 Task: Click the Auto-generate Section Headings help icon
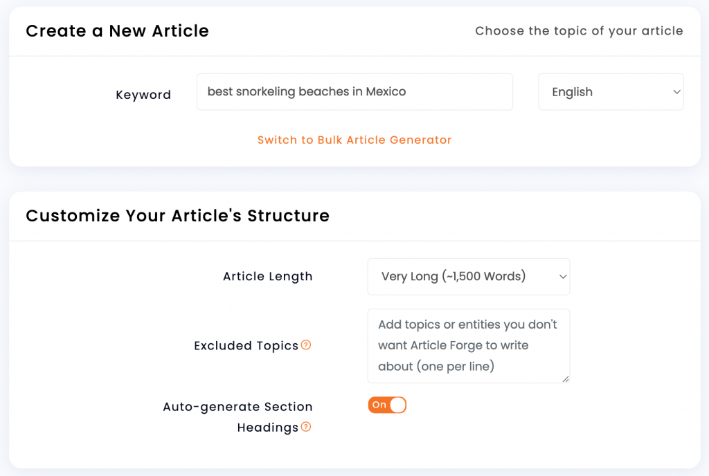306,427
